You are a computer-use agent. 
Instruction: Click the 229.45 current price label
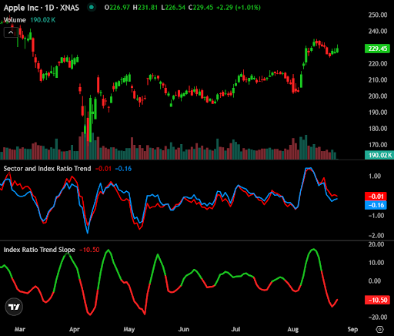coord(377,49)
